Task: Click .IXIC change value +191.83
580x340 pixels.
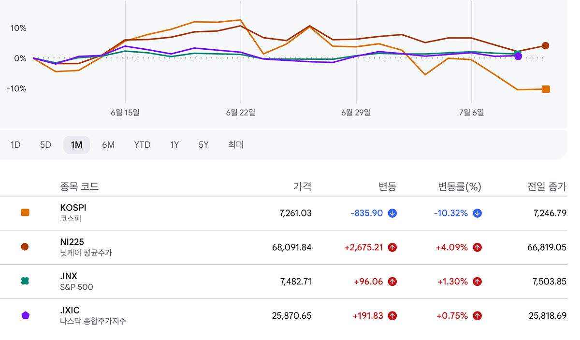Action: tap(368, 316)
